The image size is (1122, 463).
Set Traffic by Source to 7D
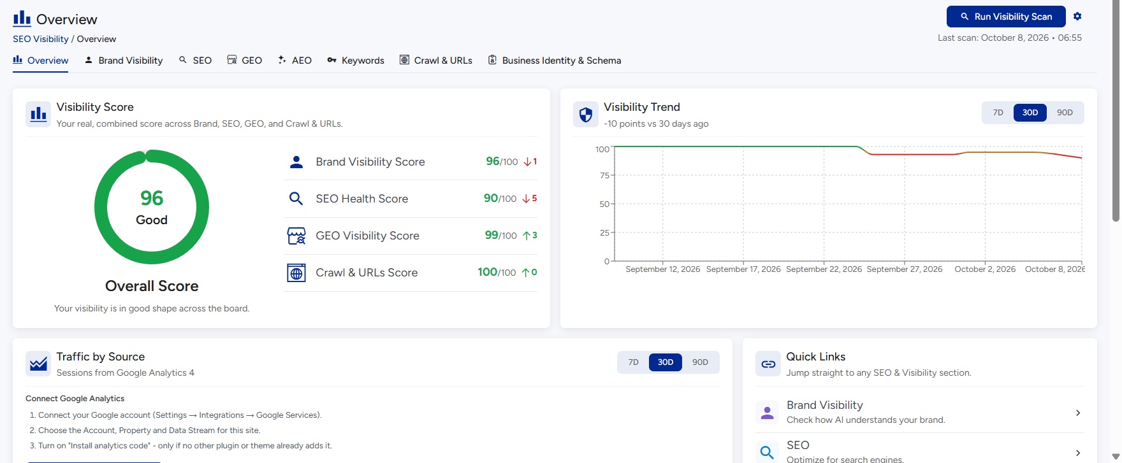coord(633,362)
